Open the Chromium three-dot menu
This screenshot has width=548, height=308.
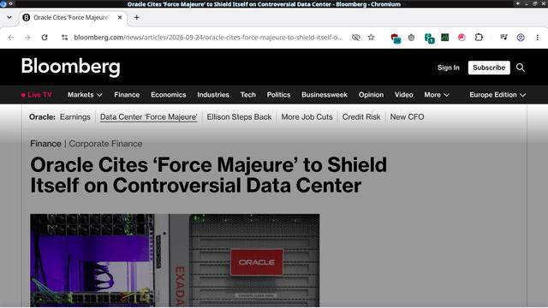click(x=538, y=38)
